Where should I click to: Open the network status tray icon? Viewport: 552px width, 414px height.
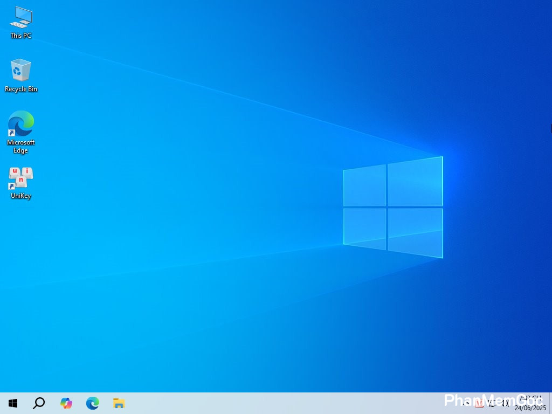[x=492, y=403]
